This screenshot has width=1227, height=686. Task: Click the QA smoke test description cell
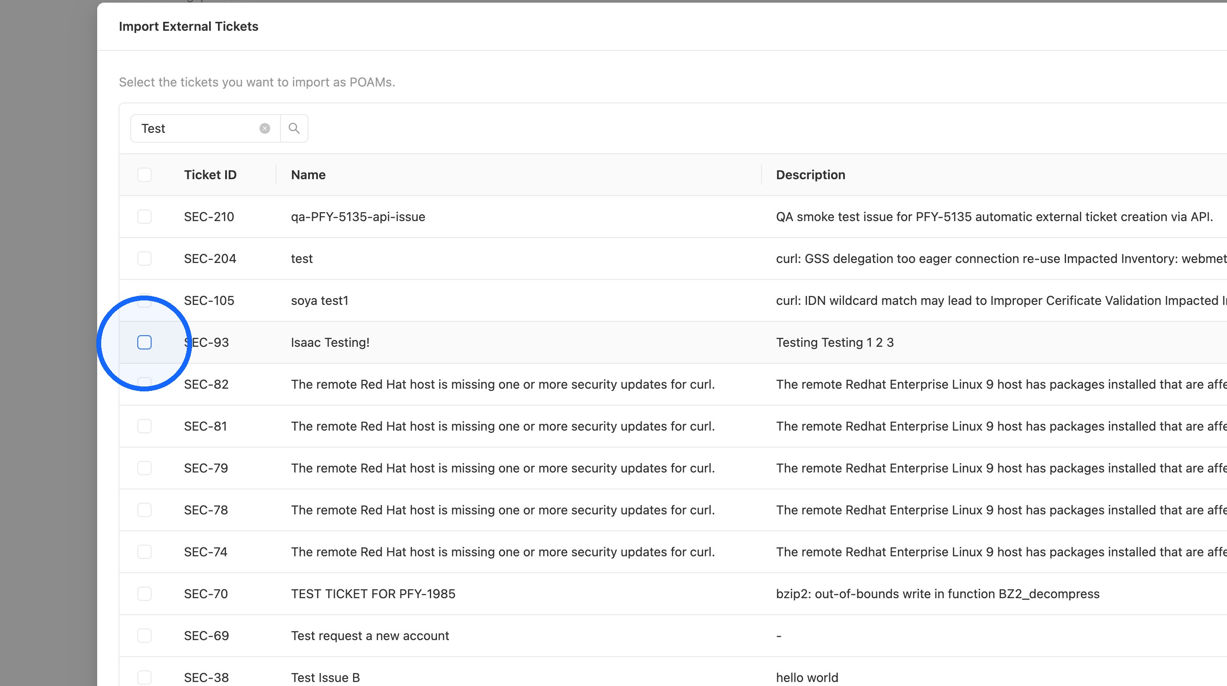(994, 217)
